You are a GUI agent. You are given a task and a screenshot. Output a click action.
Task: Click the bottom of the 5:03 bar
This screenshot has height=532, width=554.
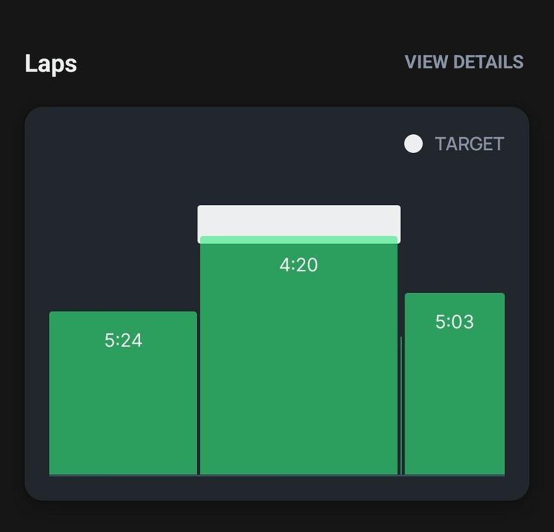454,466
